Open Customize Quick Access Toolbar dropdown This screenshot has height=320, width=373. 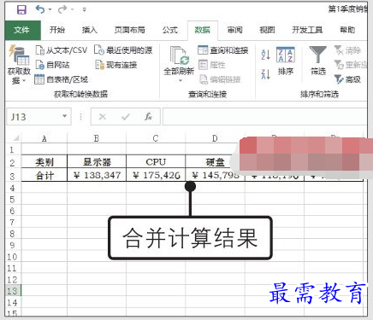(x=84, y=10)
